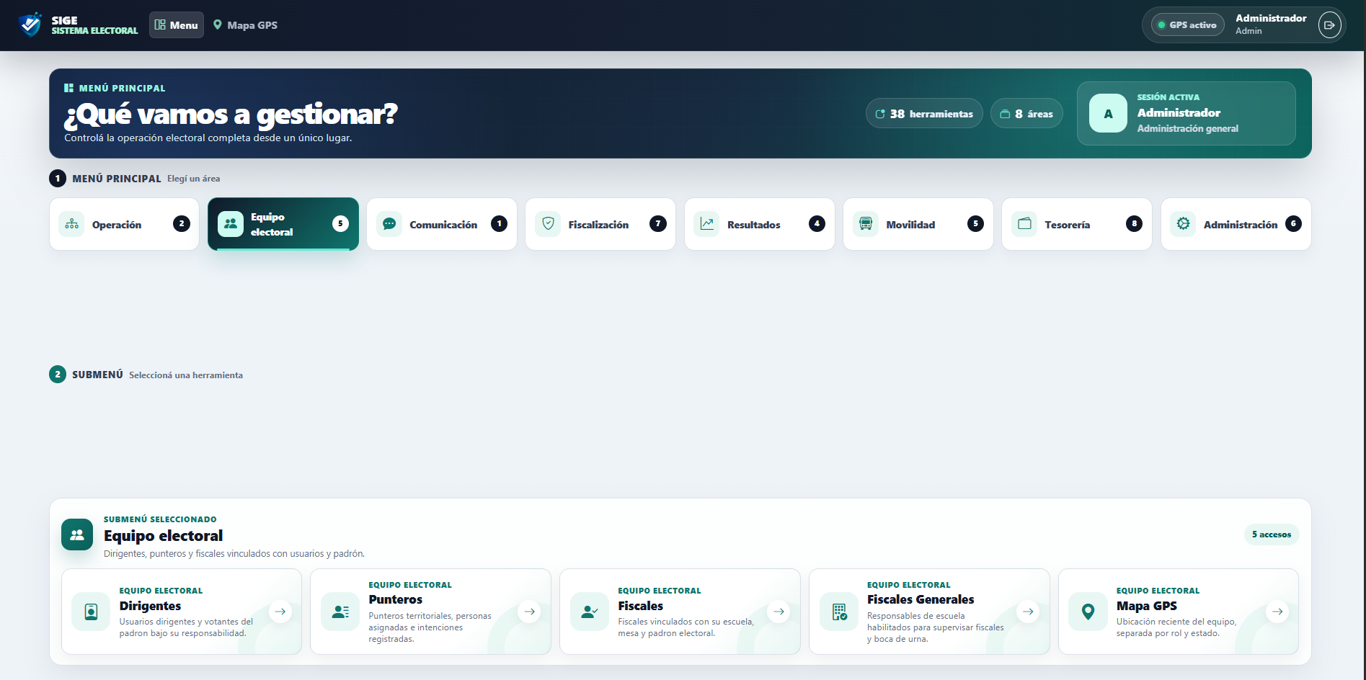Click the logout icon next to Administrador
1366x680 pixels.
[1329, 25]
